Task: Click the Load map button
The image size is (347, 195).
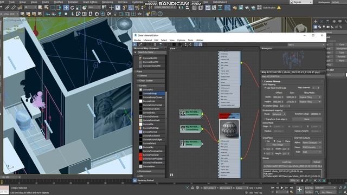Action: point(287,162)
